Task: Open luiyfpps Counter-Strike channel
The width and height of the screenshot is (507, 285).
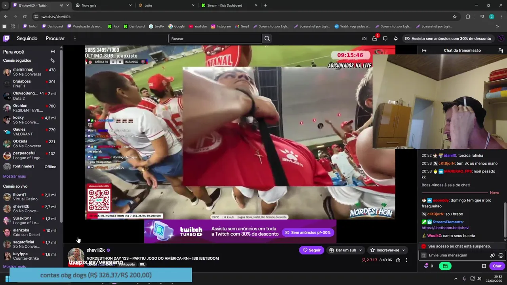Action: (x=30, y=256)
